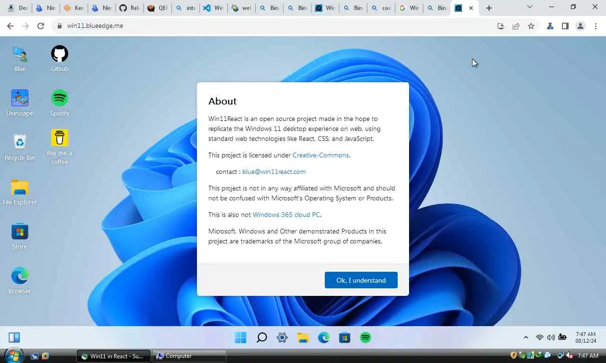Switch to the 'coc' search tab
606x363 pixels.
[x=381, y=8]
